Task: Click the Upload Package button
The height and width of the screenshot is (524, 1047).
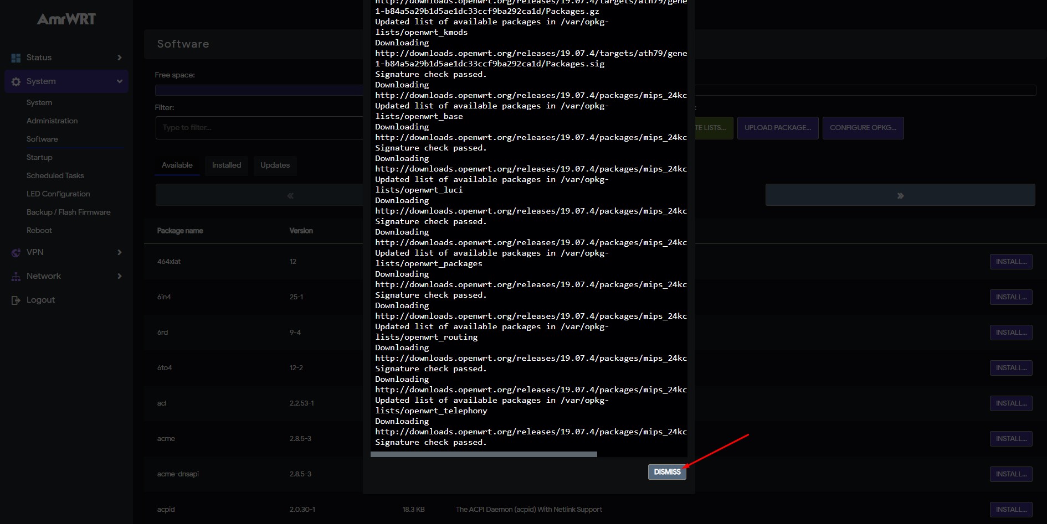Action: (x=778, y=128)
